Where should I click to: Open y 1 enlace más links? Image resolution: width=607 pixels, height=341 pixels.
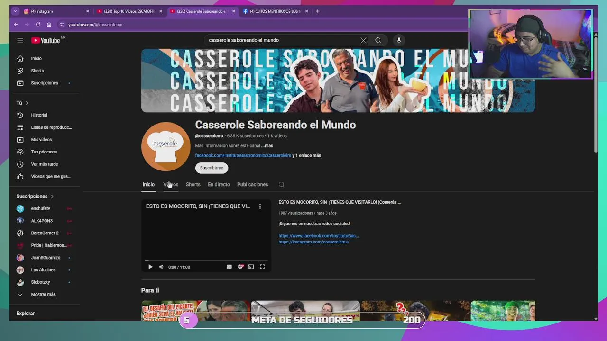[x=306, y=155]
